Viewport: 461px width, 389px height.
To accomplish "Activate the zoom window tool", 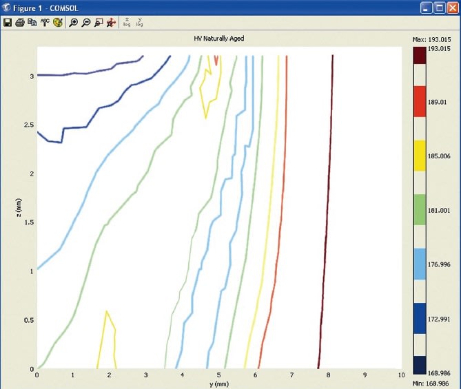I will 99,22.
